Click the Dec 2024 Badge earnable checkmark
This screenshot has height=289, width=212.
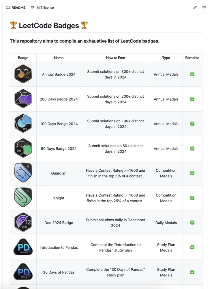click(192, 223)
